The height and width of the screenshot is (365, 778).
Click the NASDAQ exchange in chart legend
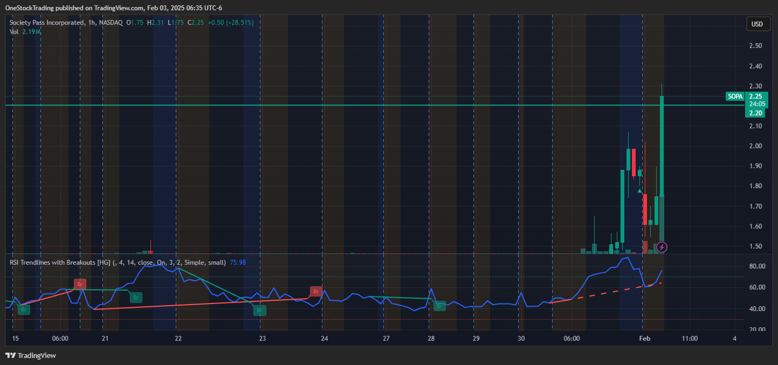click(111, 23)
